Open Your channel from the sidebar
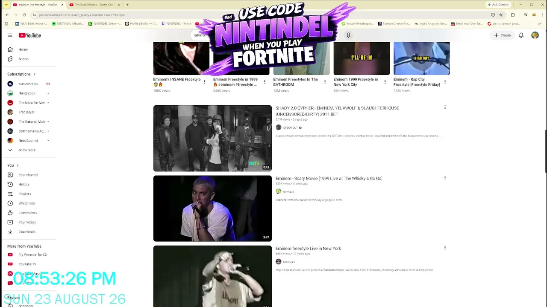Image resolution: width=547 pixels, height=307 pixels. pyautogui.click(x=28, y=175)
